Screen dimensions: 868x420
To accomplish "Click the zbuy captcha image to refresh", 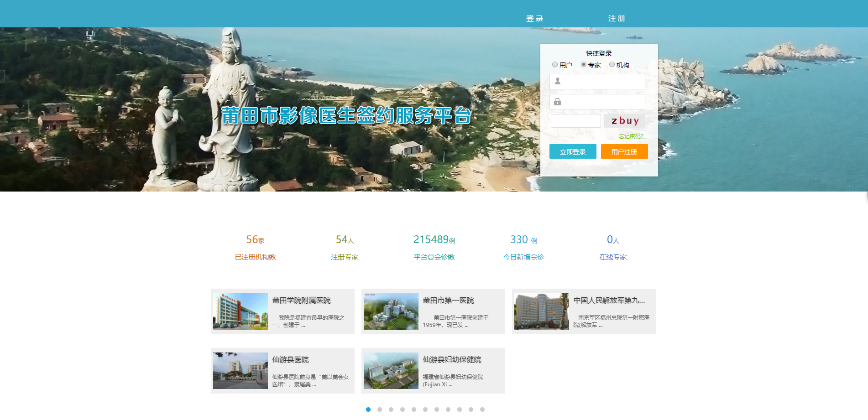I will coord(624,121).
